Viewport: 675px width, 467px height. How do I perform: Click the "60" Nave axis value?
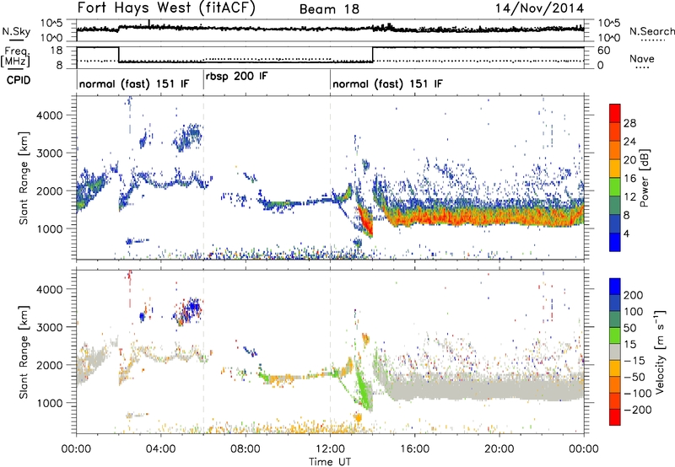[x=604, y=51]
